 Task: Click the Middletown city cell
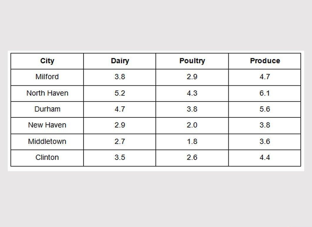pyautogui.click(x=47, y=141)
